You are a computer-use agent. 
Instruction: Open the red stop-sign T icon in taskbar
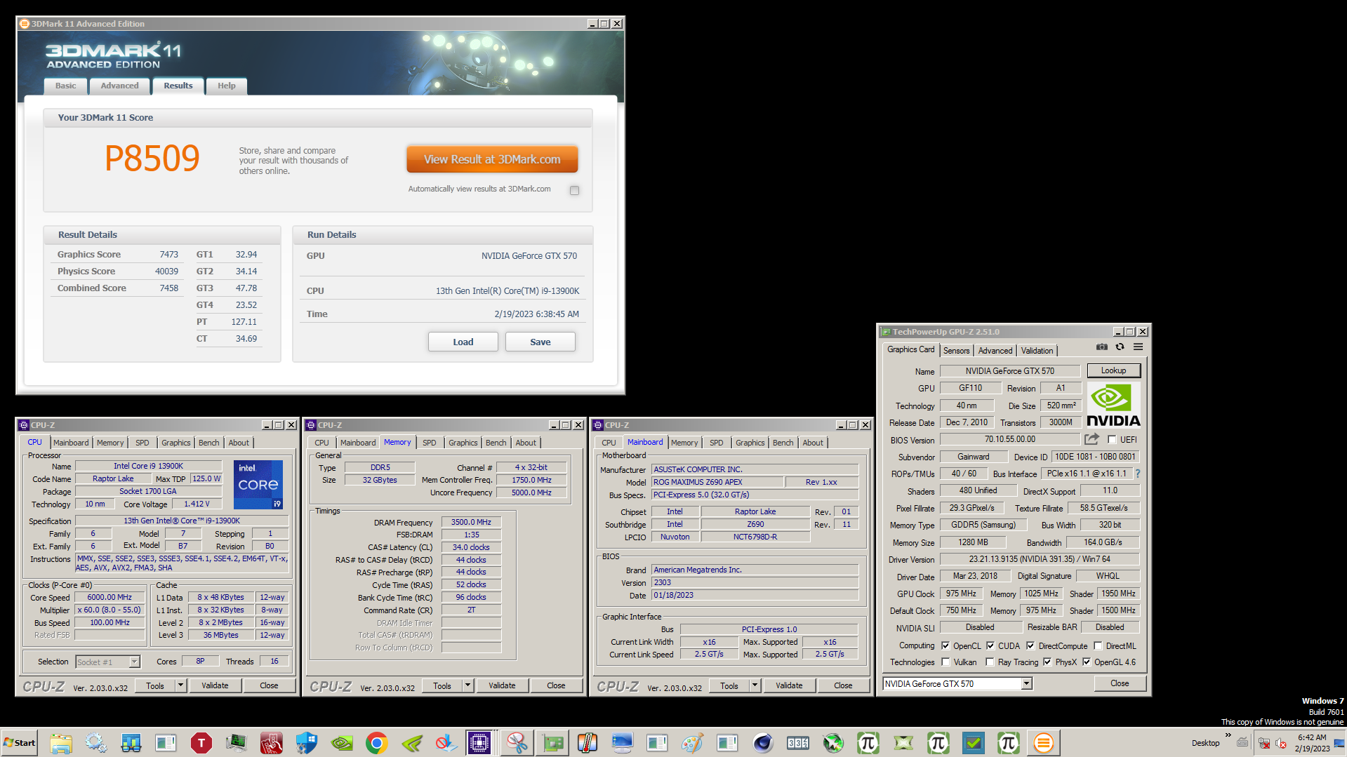(201, 742)
